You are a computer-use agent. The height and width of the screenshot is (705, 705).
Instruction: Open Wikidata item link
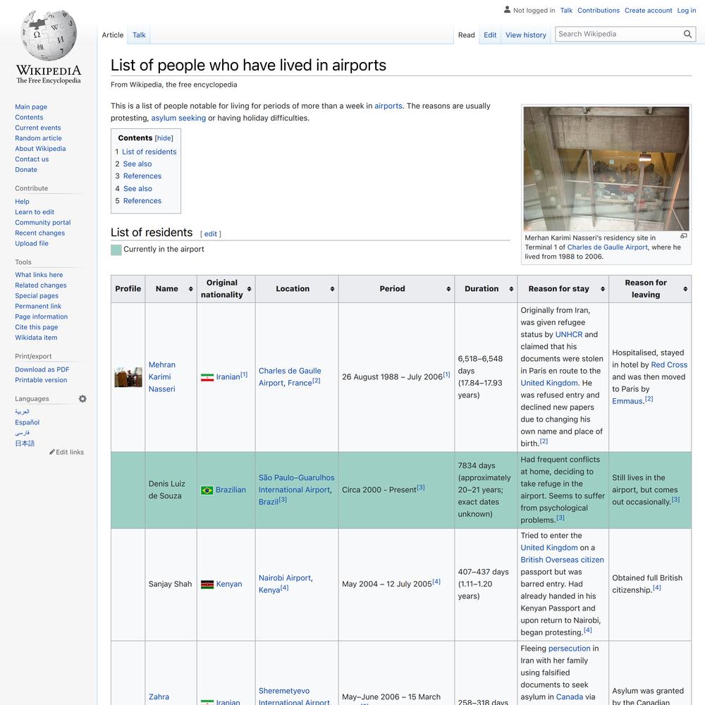coord(36,338)
